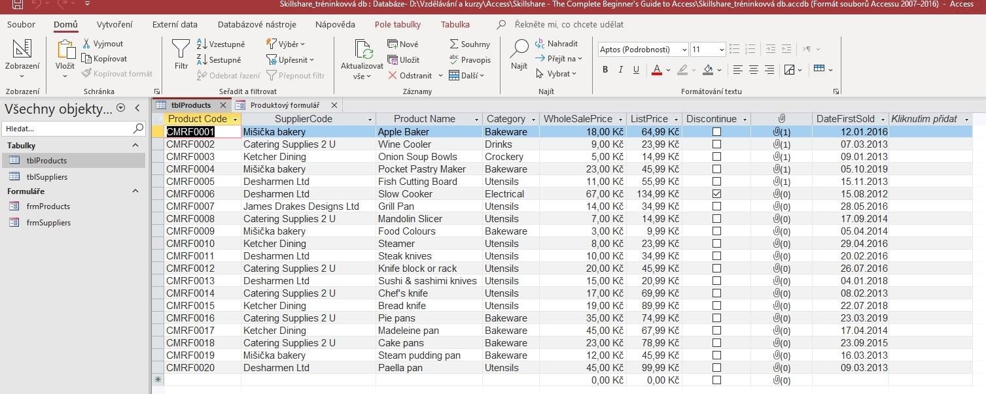Center align text
The height and width of the screenshot is (394, 986).
[x=754, y=69]
